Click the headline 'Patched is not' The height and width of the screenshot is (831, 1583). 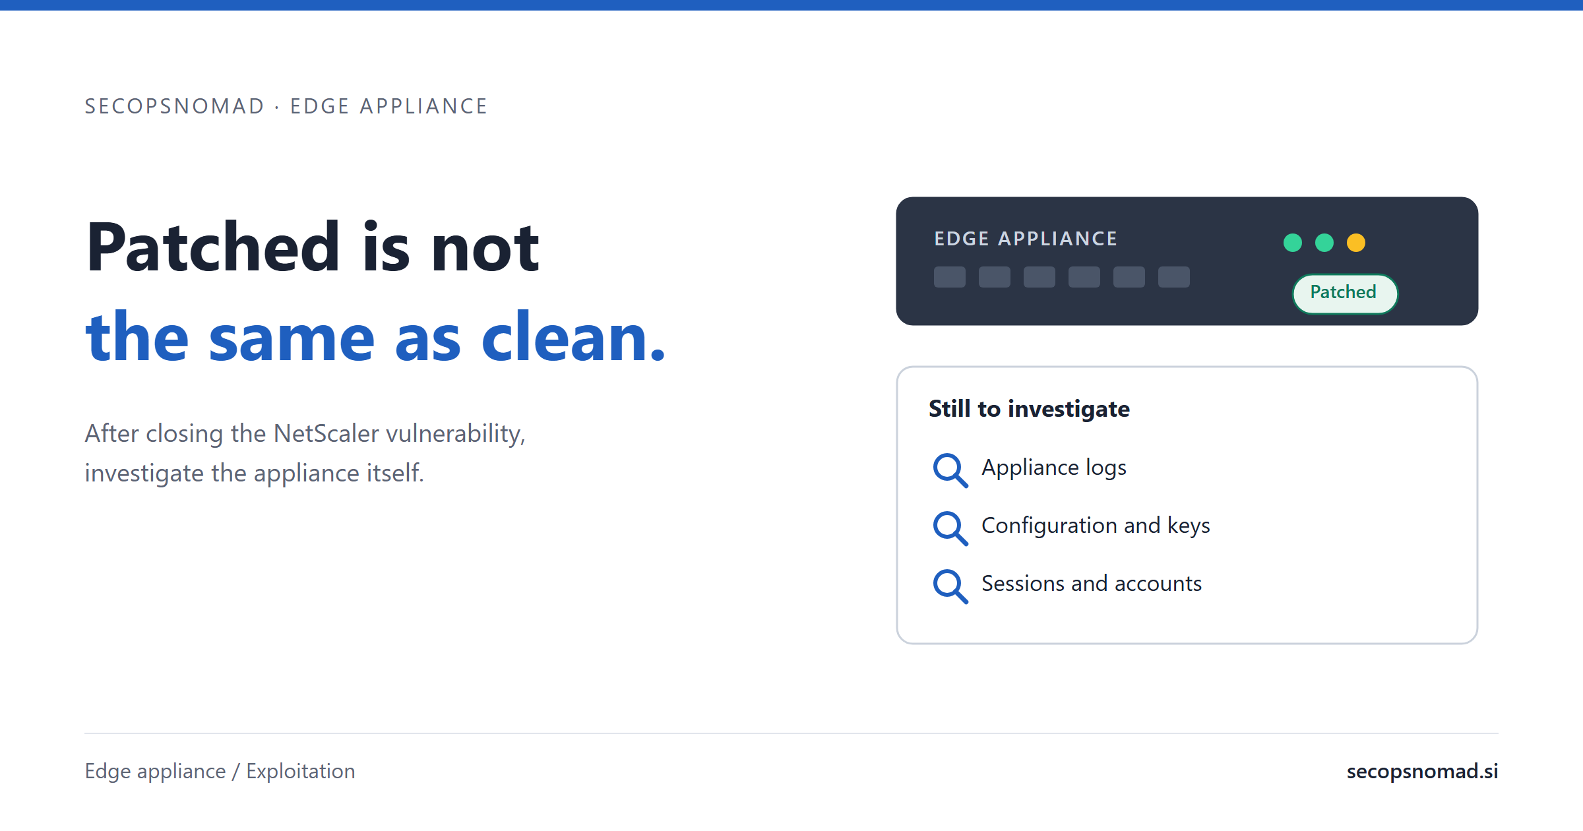313,247
